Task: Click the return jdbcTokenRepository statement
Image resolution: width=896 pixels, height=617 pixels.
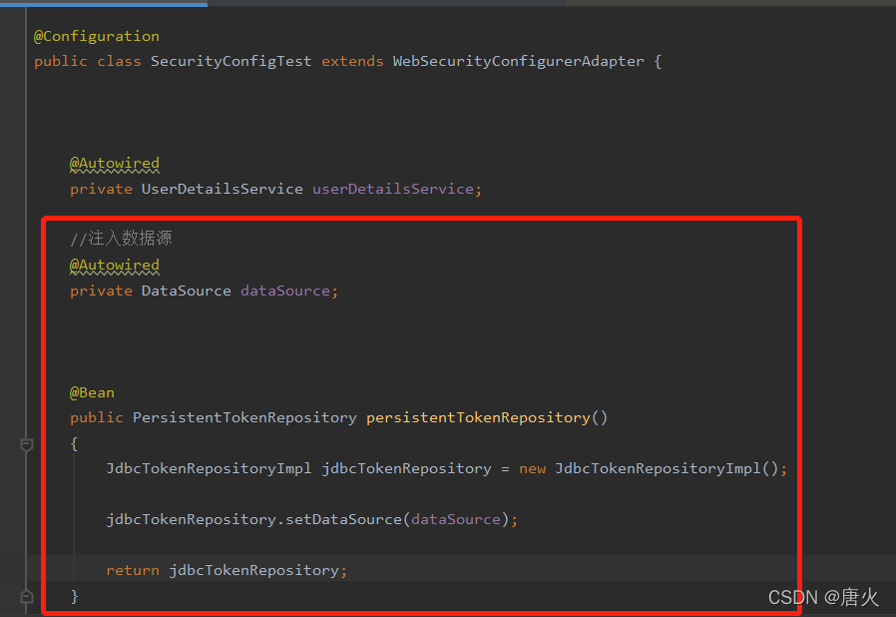Action: tap(226, 571)
